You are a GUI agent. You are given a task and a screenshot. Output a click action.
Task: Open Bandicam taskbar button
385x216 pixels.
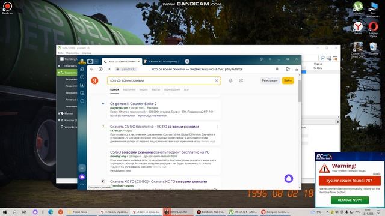(x=211, y=212)
